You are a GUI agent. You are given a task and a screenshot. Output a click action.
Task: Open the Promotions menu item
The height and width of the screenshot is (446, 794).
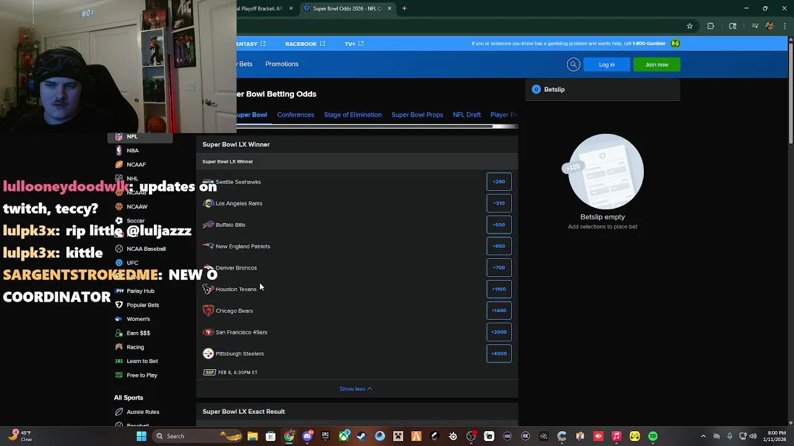282,64
